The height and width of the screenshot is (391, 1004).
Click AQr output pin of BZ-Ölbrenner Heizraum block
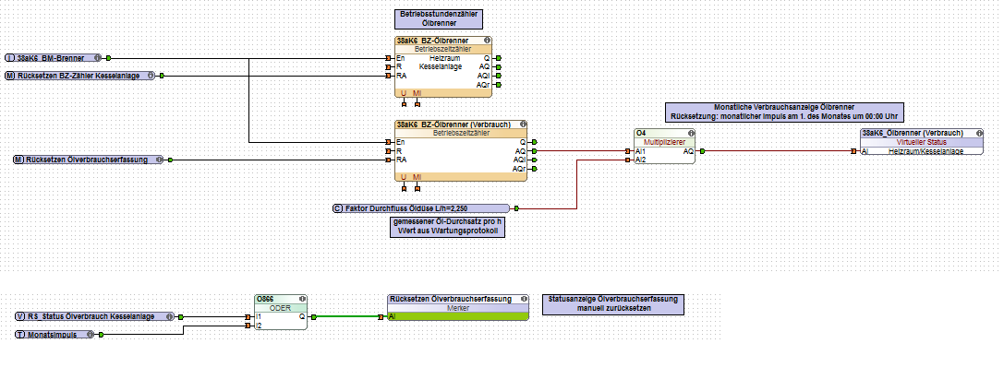499,84
